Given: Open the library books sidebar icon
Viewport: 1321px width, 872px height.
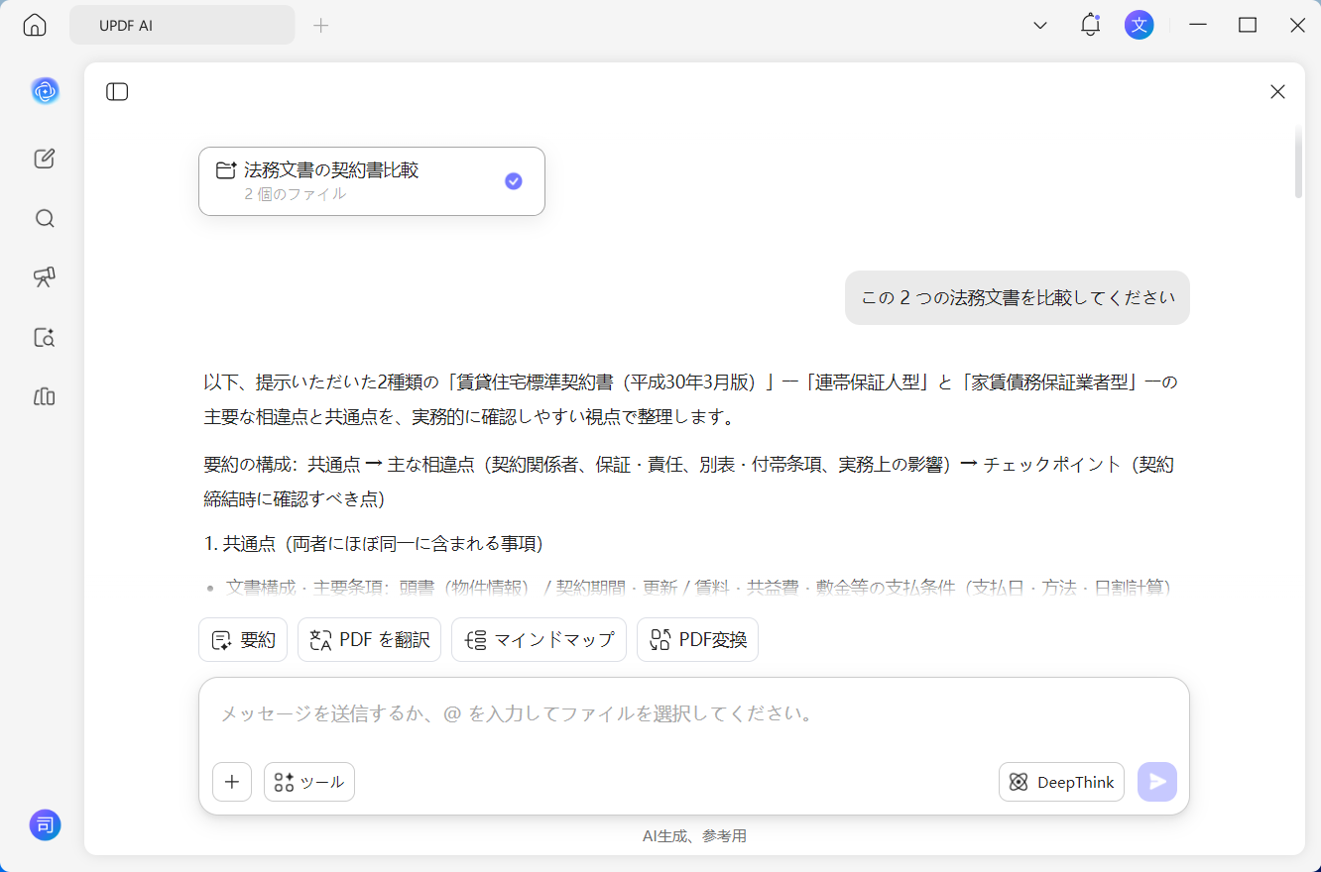Looking at the screenshot, I should (45, 396).
